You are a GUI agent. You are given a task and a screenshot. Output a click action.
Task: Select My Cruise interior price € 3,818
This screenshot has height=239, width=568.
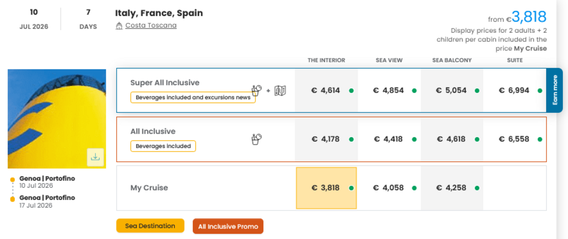tap(326, 188)
